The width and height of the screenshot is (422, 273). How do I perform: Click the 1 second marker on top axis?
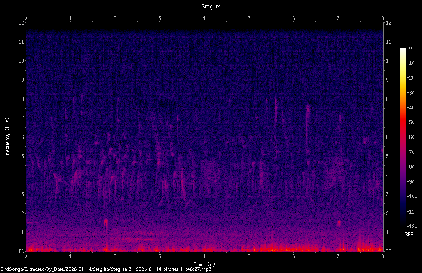click(70, 18)
